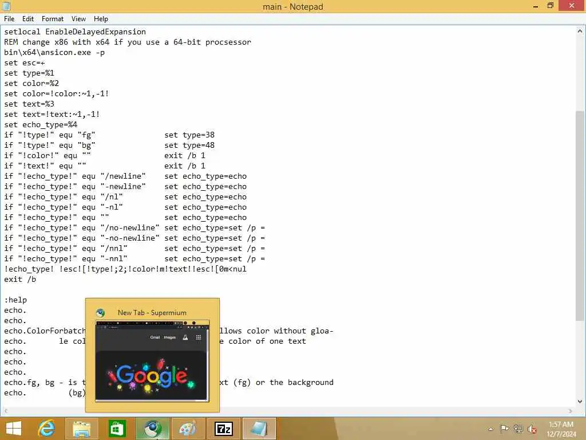Click the text "-nnl" in the code
586x440 pixels.
114,258
